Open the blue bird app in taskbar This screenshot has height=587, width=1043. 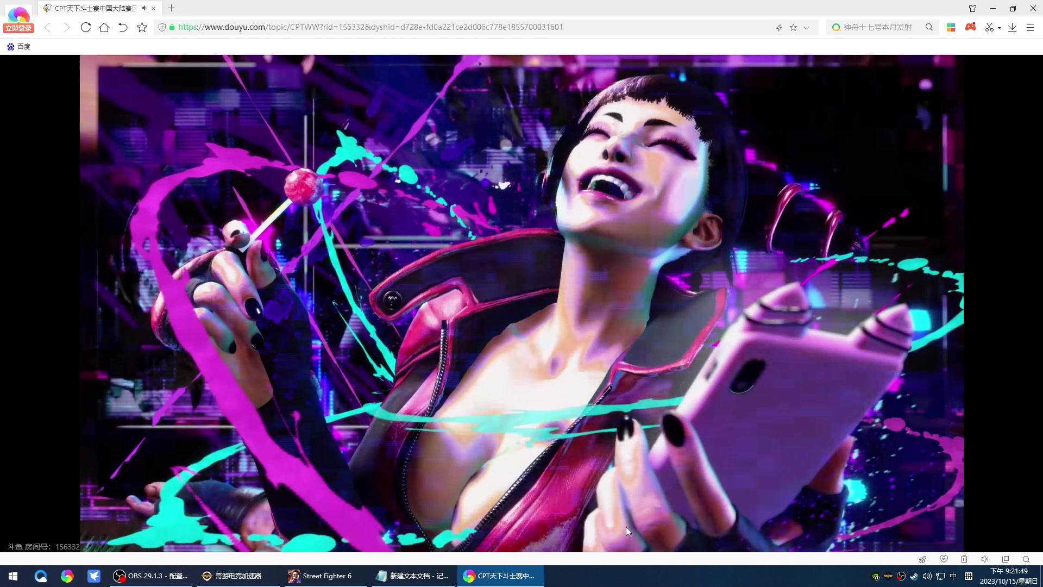[x=94, y=576]
